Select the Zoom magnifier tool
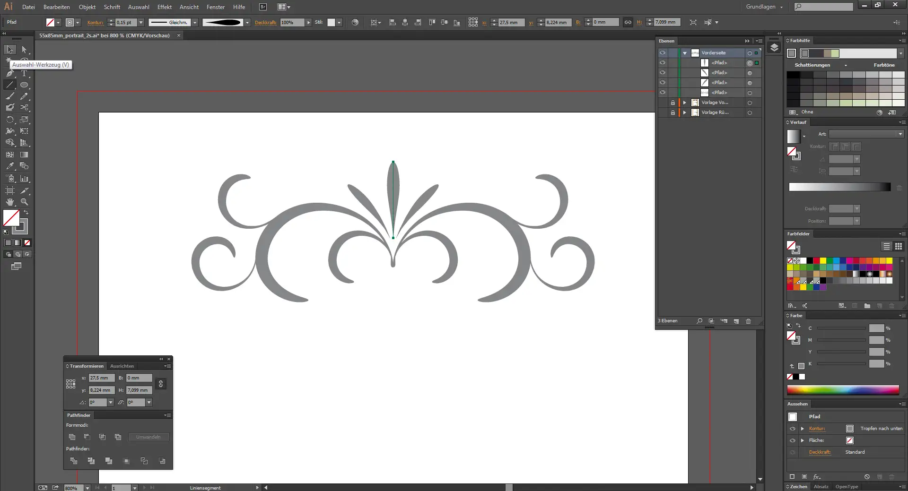Image resolution: width=908 pixels, height=491 pixels. click(x=24, y=202)
